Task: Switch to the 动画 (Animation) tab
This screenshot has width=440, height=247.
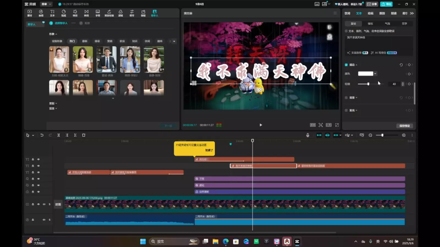Action: click(x=370, y=13)
